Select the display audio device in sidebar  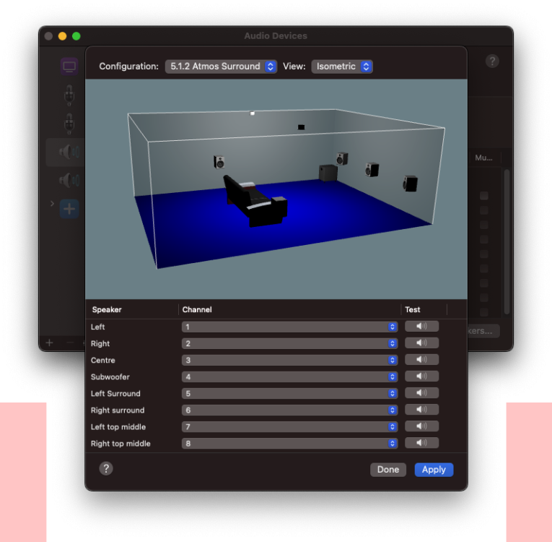point(69,66)
